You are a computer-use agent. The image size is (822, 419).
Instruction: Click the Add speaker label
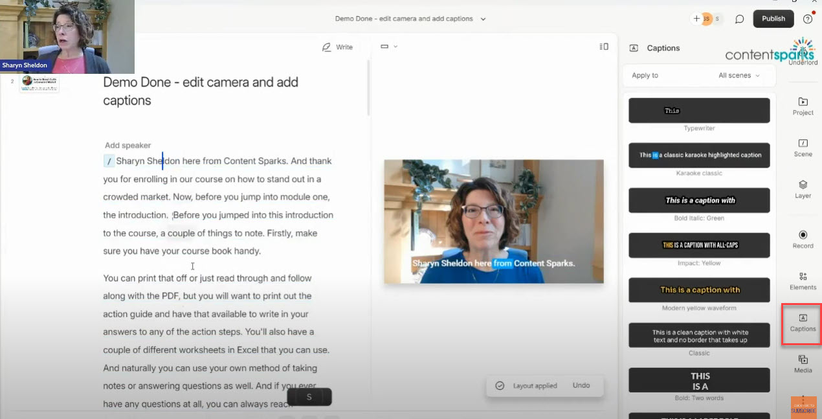[x=128, y=146]
